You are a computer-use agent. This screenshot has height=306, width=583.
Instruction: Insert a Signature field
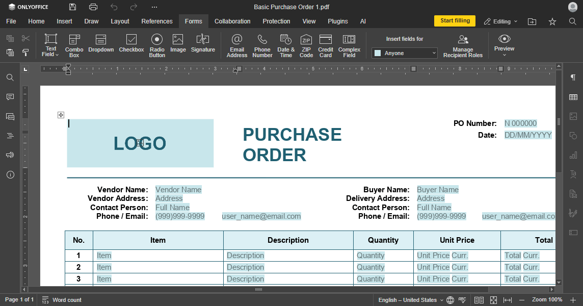point(203,43)
